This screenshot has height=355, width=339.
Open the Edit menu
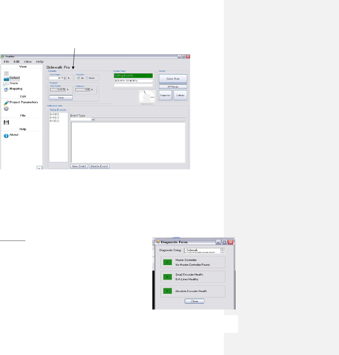click(x=17, y=62)
